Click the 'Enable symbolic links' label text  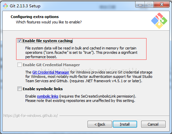[x=43, y=89]
